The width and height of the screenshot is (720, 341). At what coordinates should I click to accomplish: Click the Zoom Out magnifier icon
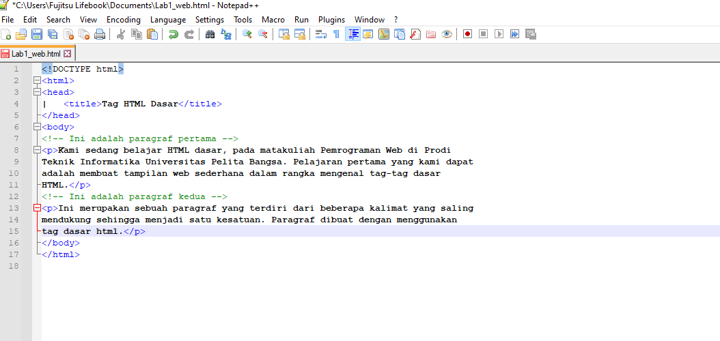click(262, 34)
